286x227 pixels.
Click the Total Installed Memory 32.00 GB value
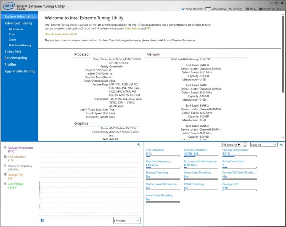click(205, 59)
